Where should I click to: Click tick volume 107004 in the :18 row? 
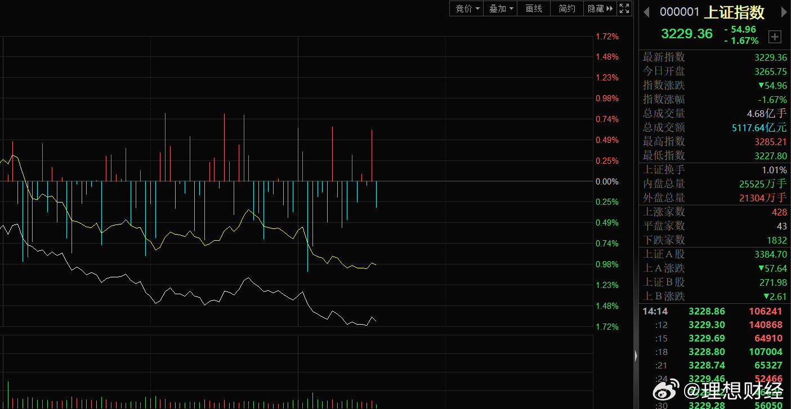(x=766, y=352)
